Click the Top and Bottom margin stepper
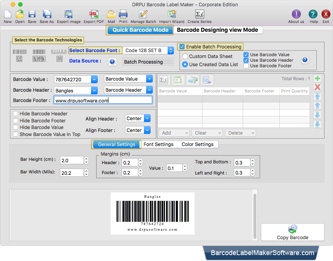This screenshot has height=261, width=333. point(252,163)
